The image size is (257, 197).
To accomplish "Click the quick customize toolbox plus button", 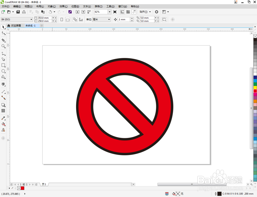I will [3, 138].
